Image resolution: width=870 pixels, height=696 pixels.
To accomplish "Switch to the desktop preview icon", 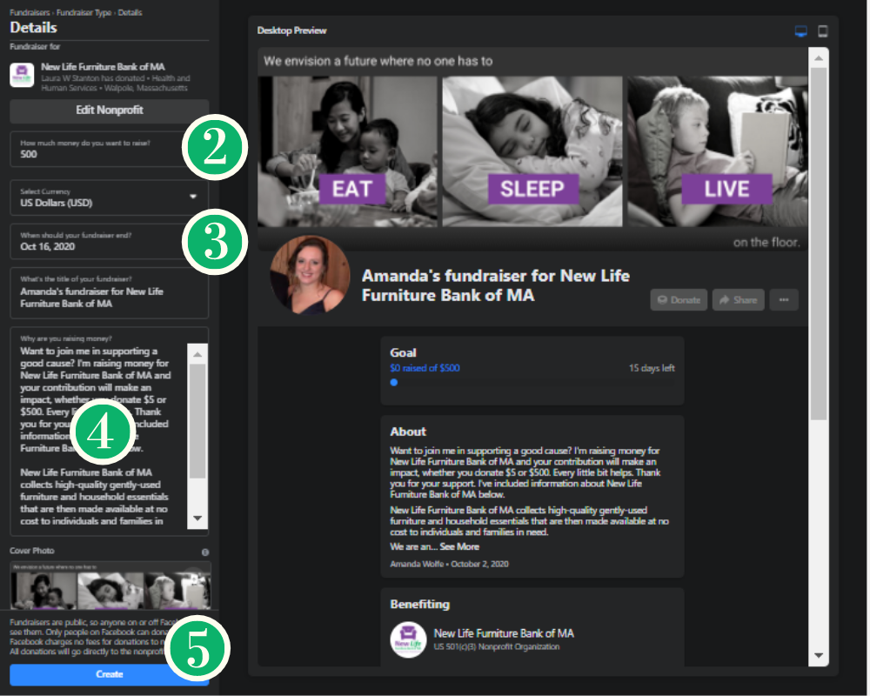I will [800, 31].
